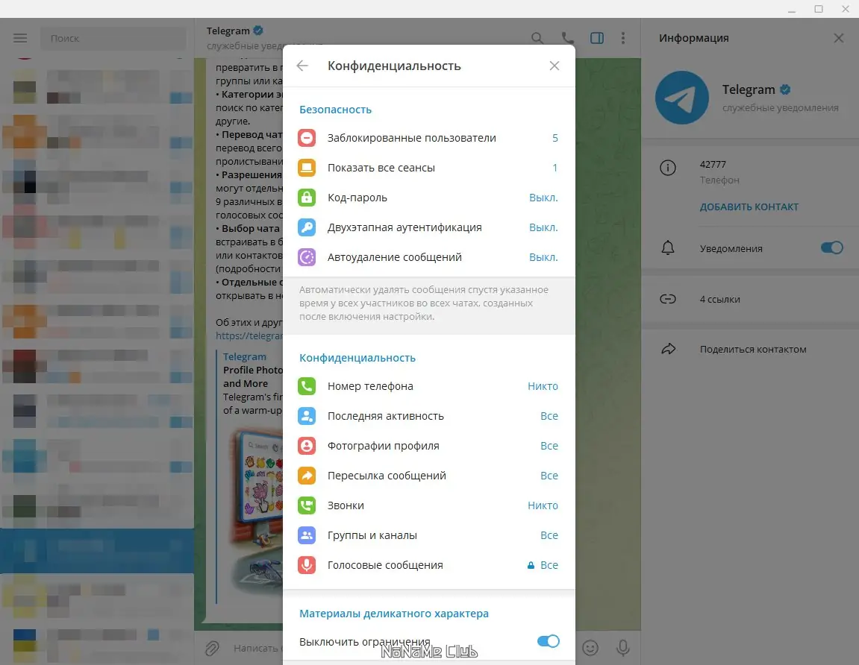Click 4 ссылки in info panel
This screenshot has height=665, width=859.
[x=720, y=300]
